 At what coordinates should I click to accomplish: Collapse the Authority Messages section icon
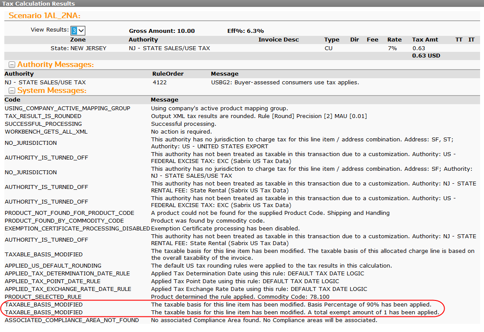point(12,65)
